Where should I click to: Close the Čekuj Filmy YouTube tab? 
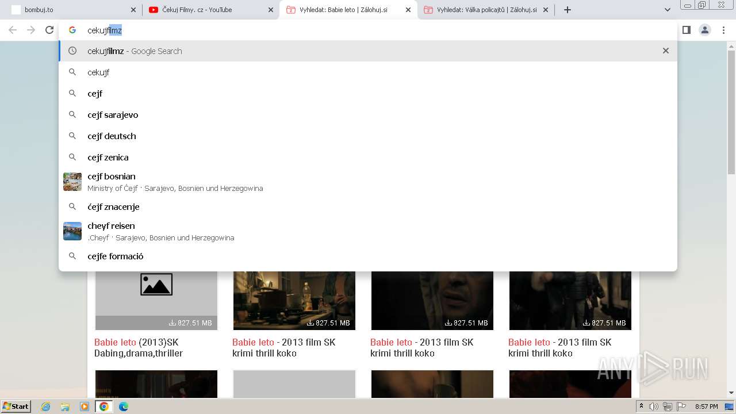pos(271,10)
